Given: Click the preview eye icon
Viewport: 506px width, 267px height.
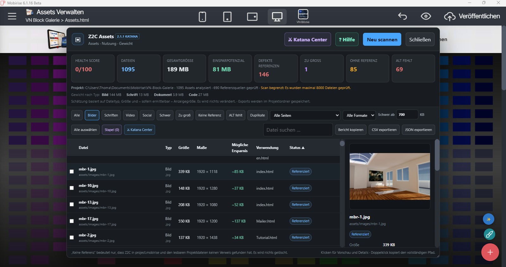Looking at the screenshot, I should [x=426, y=16].
